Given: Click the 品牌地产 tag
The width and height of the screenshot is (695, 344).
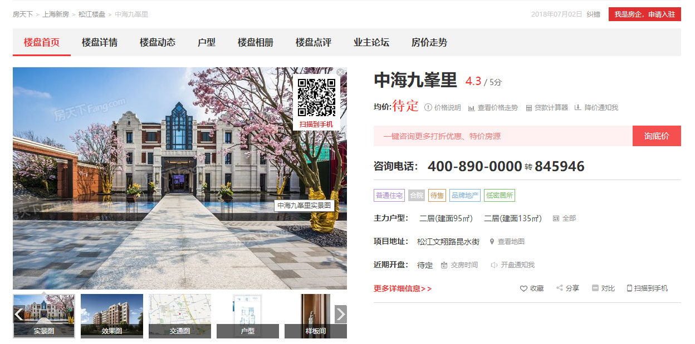Looking at the screenshot, I should coord(465,196).
